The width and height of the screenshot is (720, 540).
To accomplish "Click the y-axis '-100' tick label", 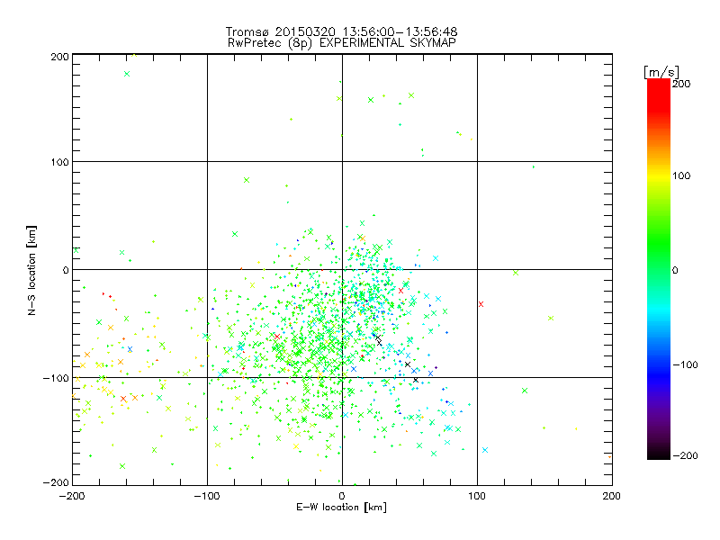I will click(56, 378).
